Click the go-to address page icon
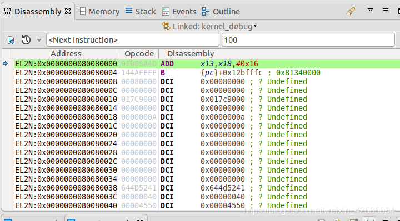This screenshot has height=221, width=400. [11, 40]
